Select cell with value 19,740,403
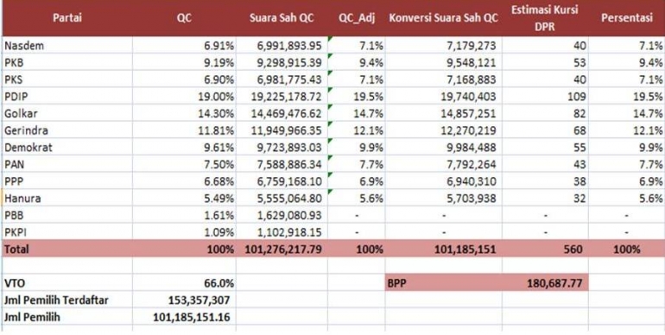Screen dimensions: 665x335 click(443, 96)
